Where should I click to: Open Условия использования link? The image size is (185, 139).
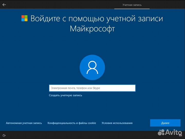tap(117, 123)
